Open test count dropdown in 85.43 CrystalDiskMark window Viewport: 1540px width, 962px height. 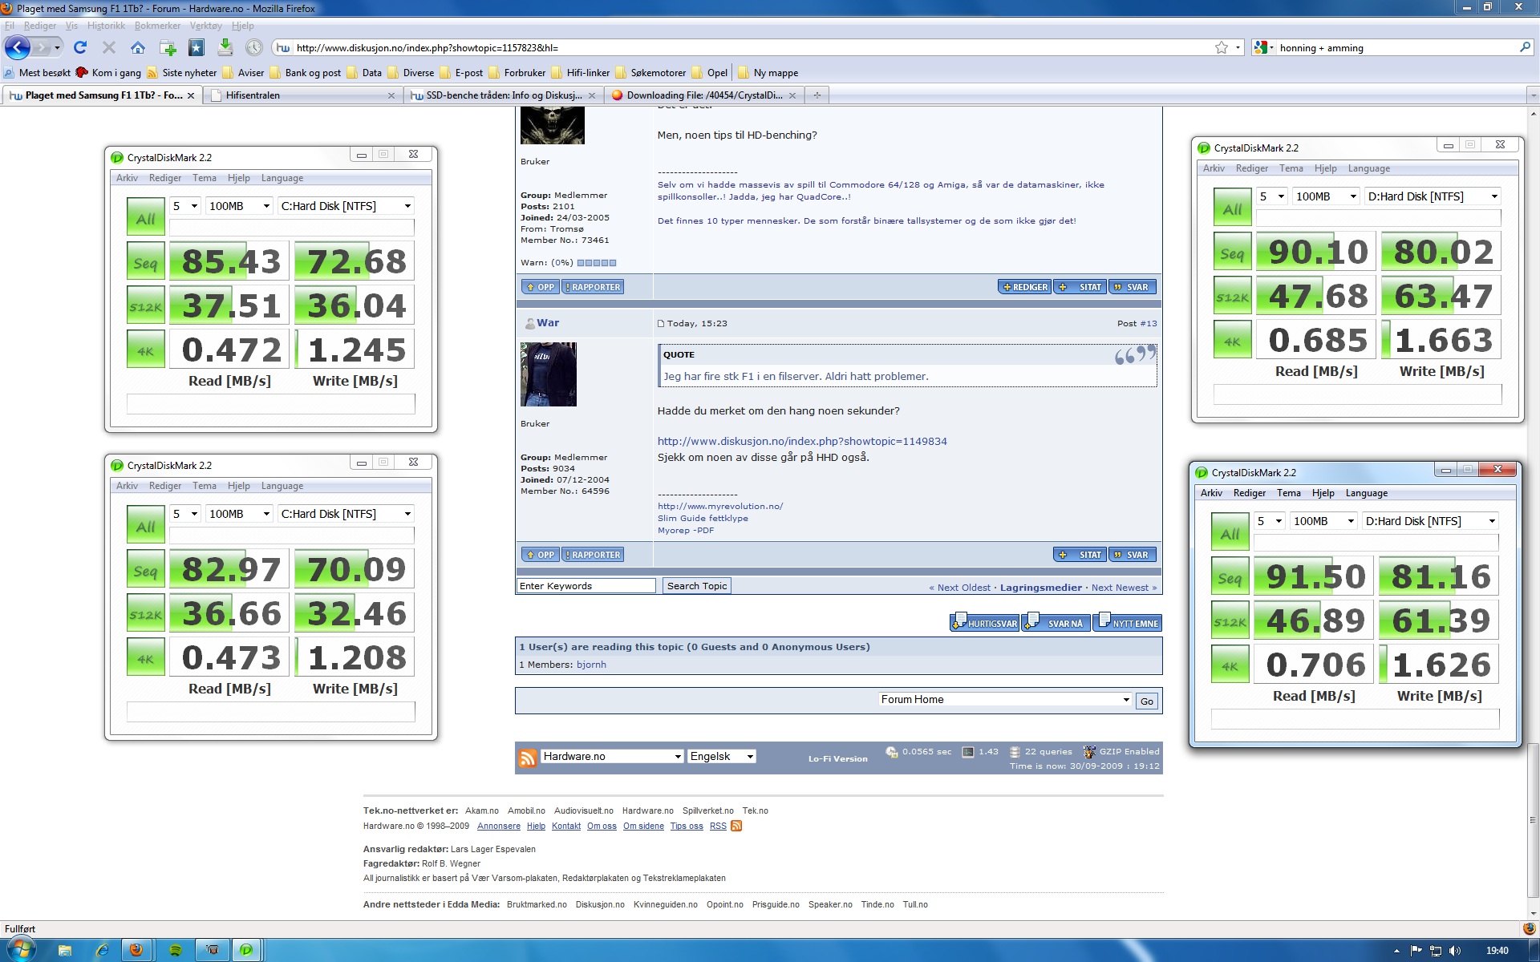click(x=184, y=206)
